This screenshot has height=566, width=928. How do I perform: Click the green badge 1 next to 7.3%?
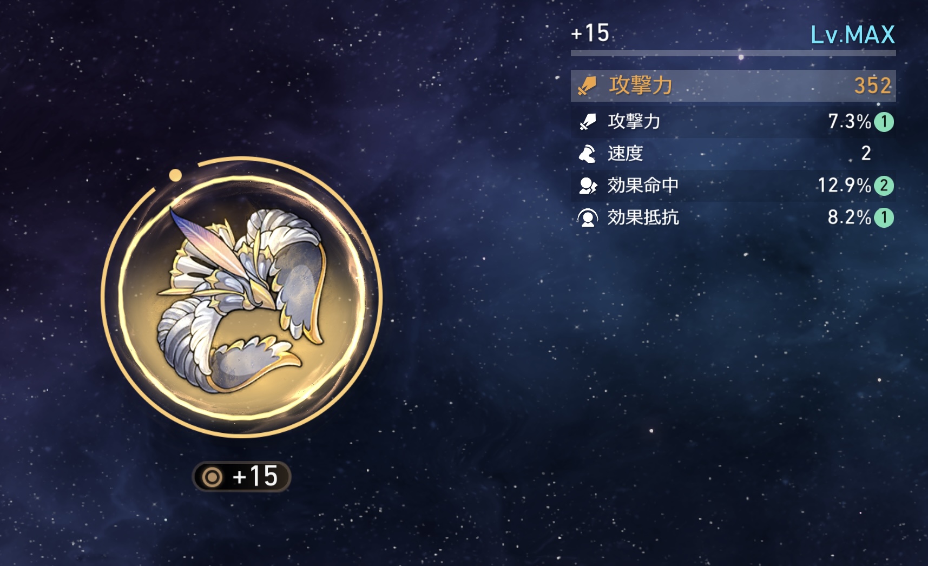tap(884, 122)
